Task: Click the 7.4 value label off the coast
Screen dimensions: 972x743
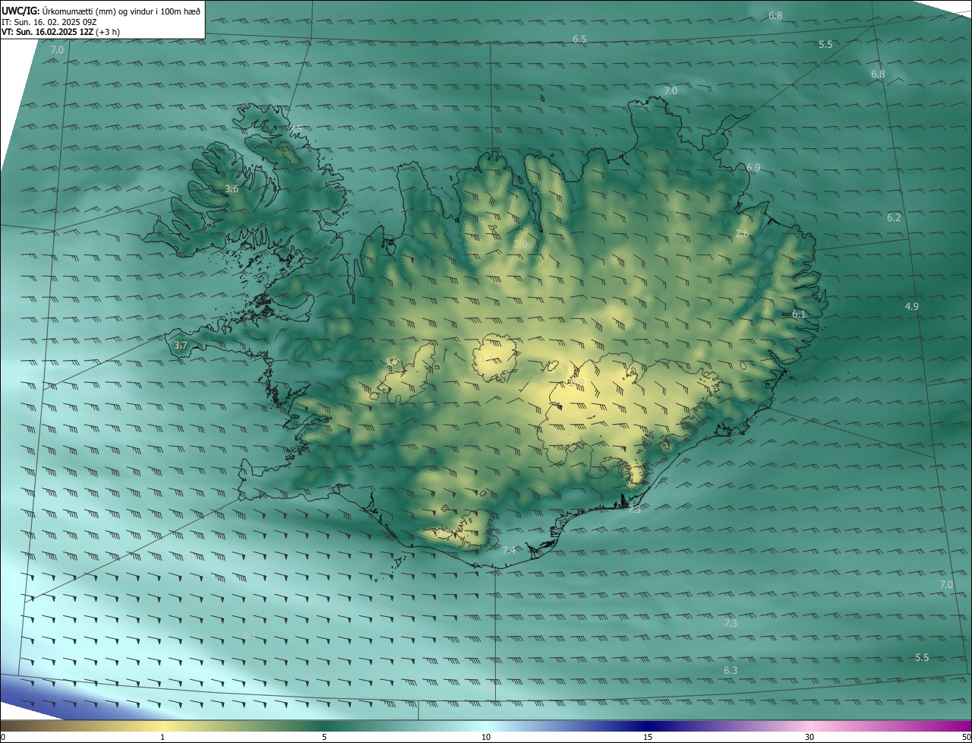Action: click(x=509, y=550)
